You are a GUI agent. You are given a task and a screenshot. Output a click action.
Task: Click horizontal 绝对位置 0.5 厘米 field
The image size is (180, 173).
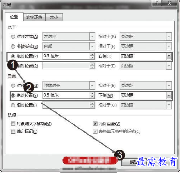click(x=66, y=56)
